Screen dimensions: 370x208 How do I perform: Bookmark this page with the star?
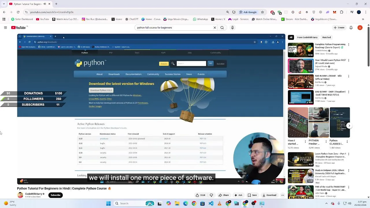tap(262, 12)
